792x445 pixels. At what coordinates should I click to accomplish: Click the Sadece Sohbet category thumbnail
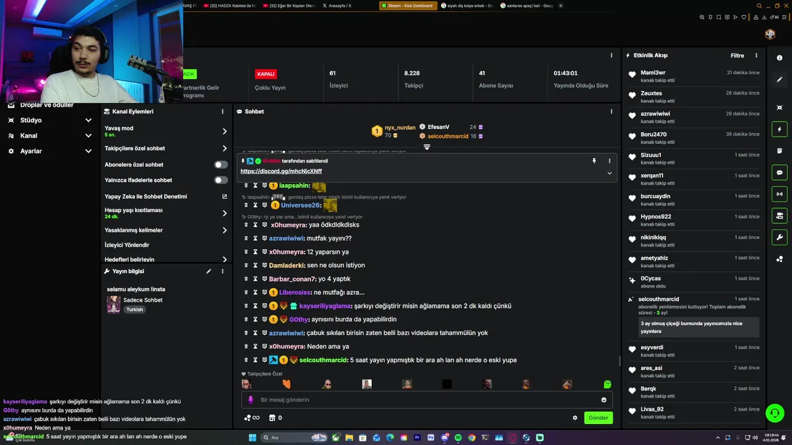[x=113, y=304]
